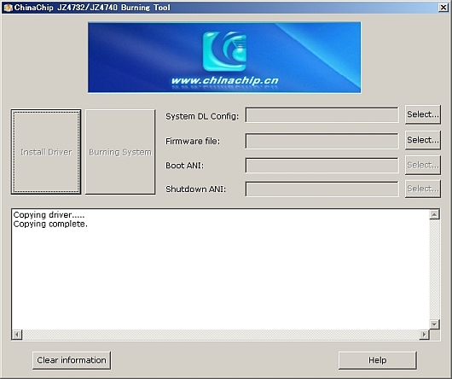Click the ChinaChip app icon in title bar

click(8, 8)
